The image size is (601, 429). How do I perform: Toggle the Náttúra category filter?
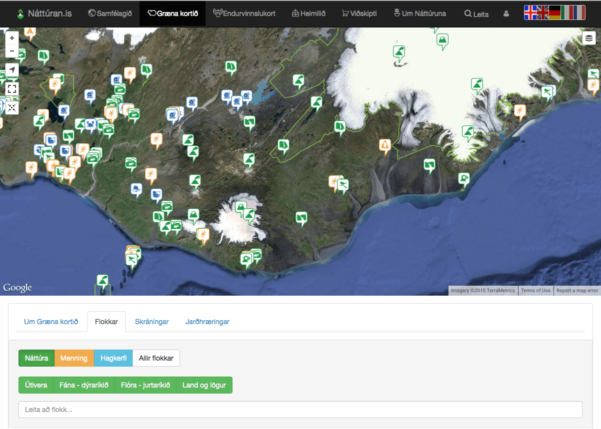[36, 358]
